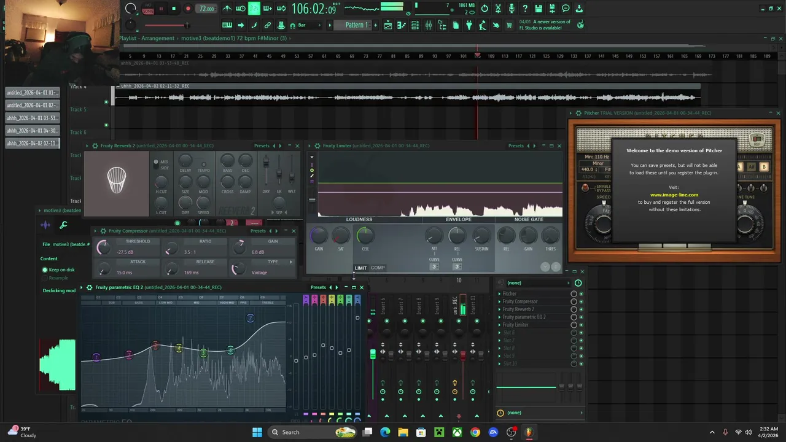786x442 pixels.
Task: Open the Mixer view toolbar icon
Action: click(x=429, y=25)
